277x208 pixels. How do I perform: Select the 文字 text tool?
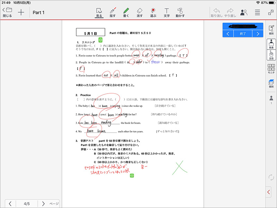point(167,12)
